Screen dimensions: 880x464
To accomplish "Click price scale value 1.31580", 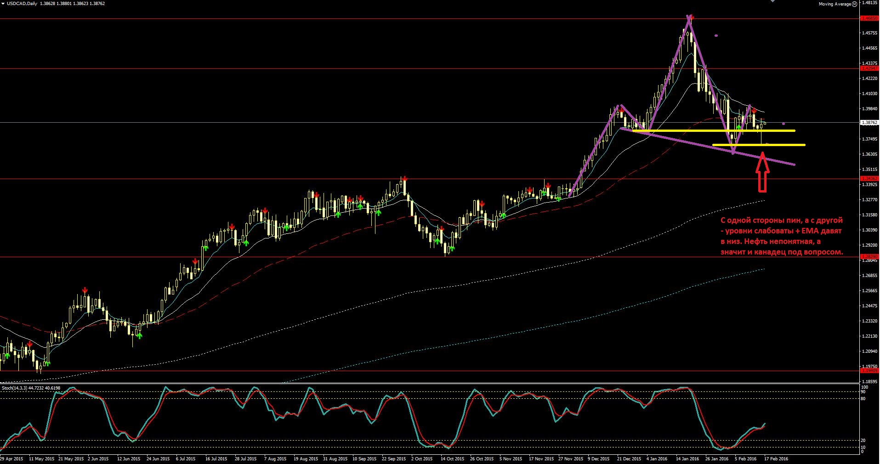I will click(869, 215).
